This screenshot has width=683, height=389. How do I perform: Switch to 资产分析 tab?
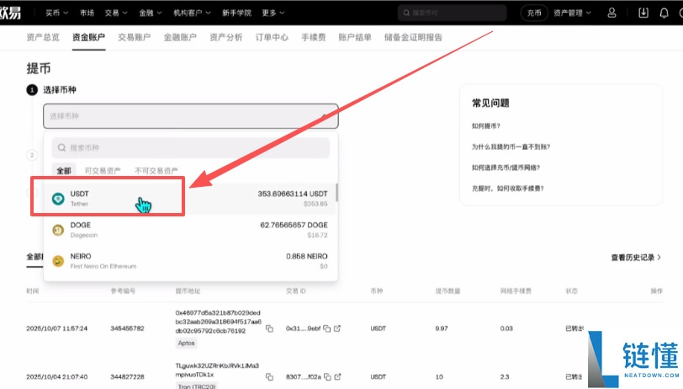[x=225, y=38]
